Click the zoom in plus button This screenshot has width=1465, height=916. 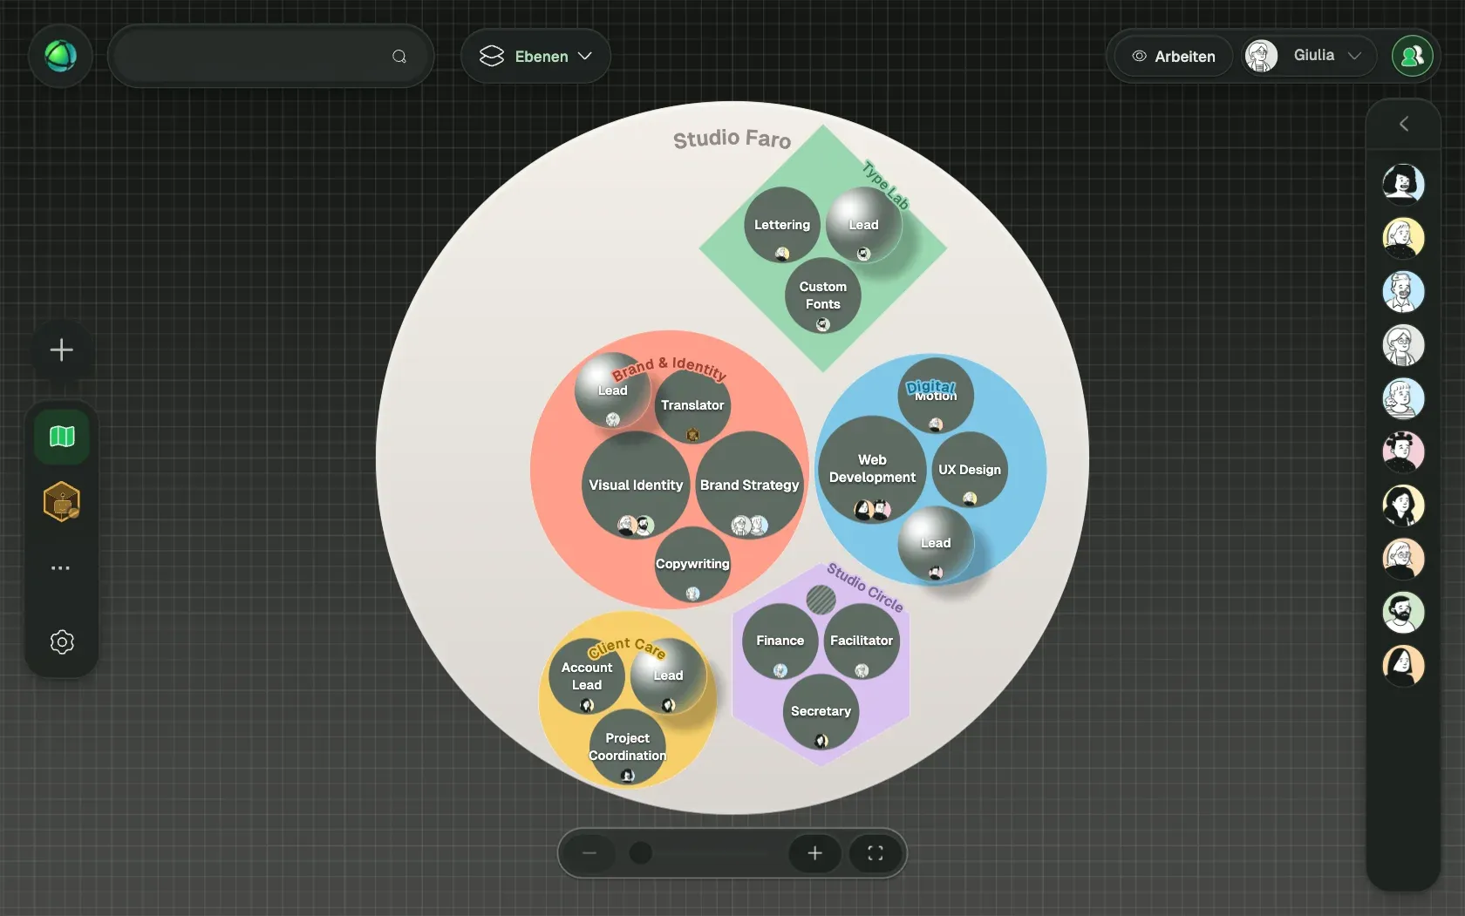tap(814, 853)
